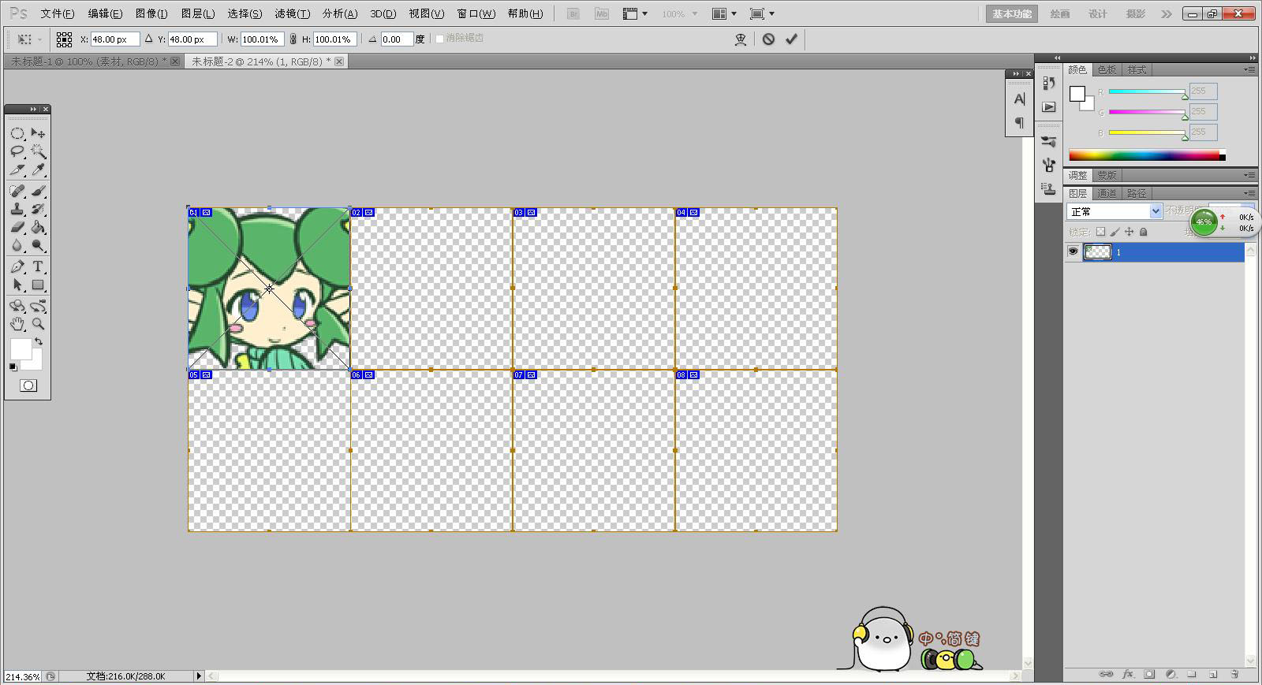The height and width of the screenshot is (685, 1262).
Task: Toggle the lock all padlock for layer
Action: point(1143,232)
